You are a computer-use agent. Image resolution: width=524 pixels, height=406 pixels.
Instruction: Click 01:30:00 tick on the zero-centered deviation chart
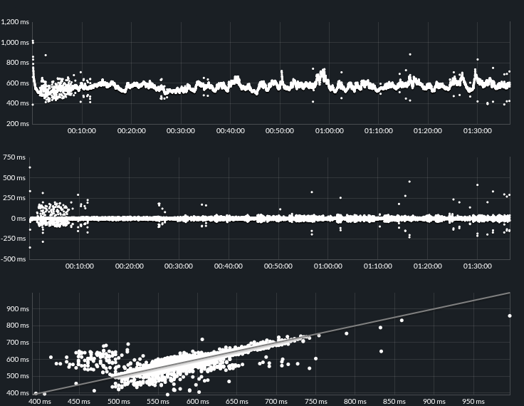477,266
